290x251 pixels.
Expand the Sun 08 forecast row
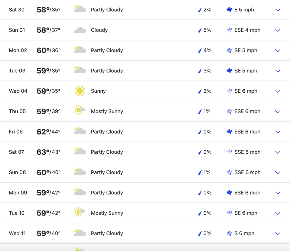[x=278, y=173]
